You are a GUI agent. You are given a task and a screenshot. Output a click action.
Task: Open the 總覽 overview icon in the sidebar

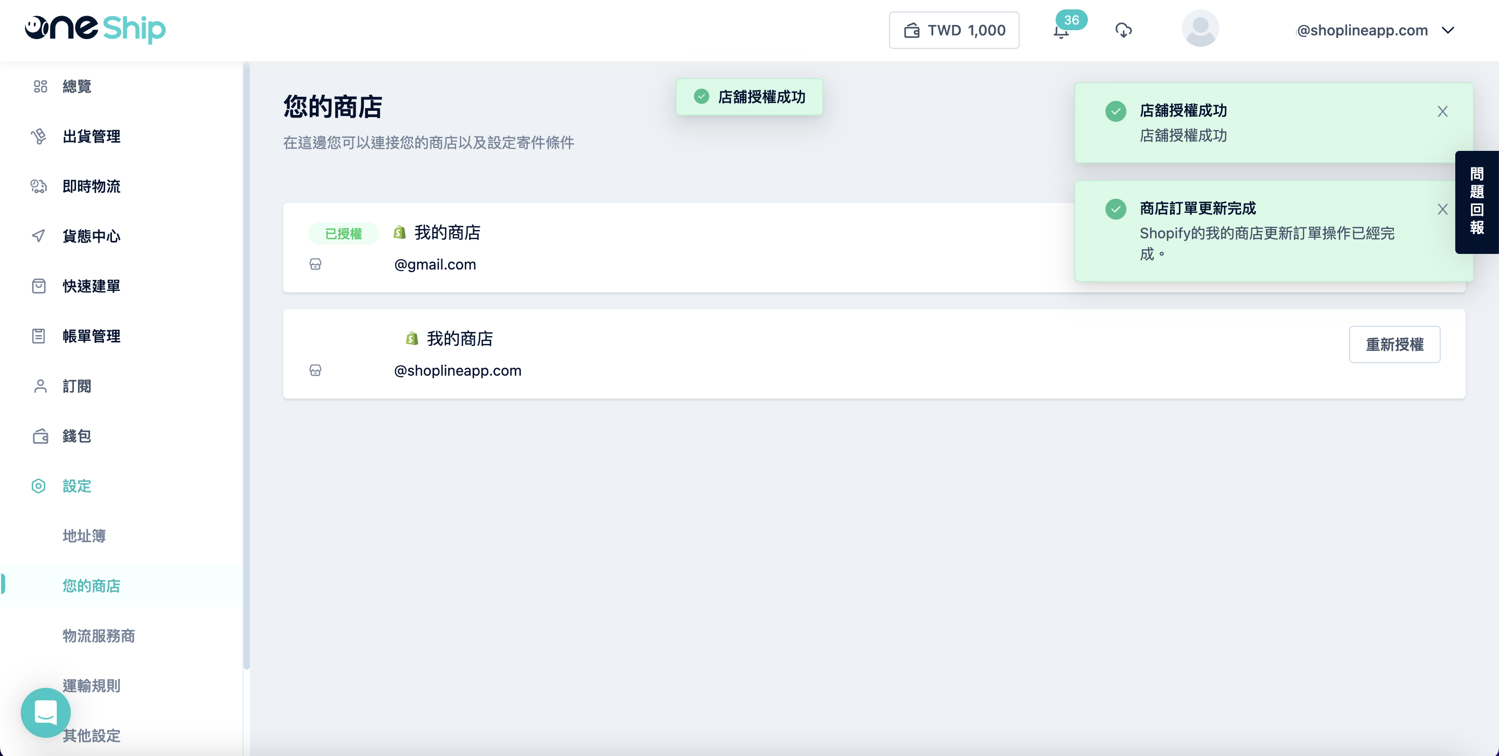tap(40, 87)
